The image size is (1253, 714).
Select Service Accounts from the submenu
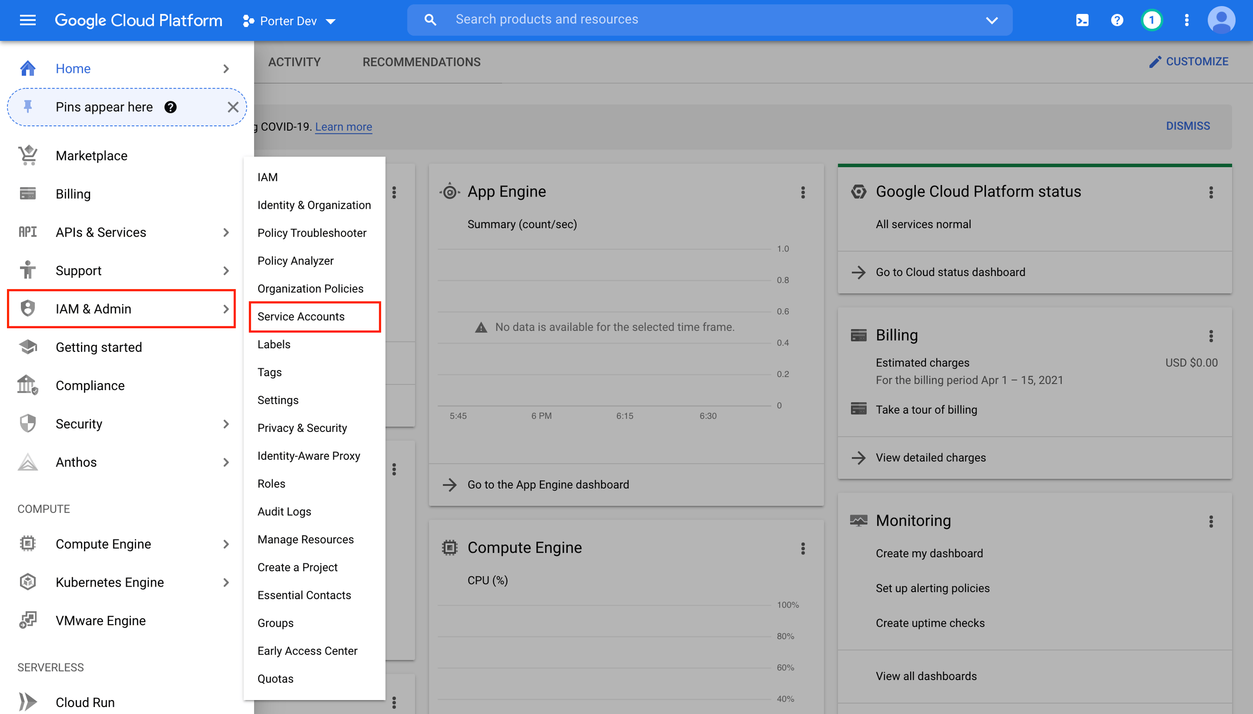(301, 316)
